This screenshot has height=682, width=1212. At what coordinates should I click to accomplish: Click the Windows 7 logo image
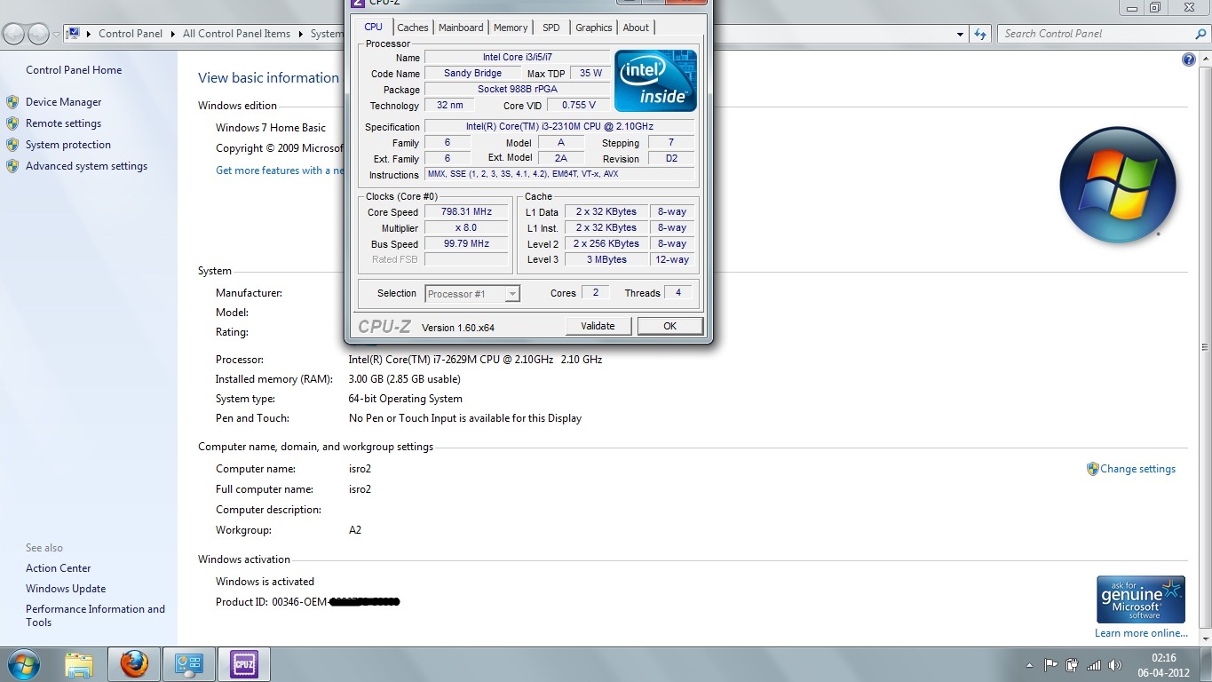tap(1118, 185)
